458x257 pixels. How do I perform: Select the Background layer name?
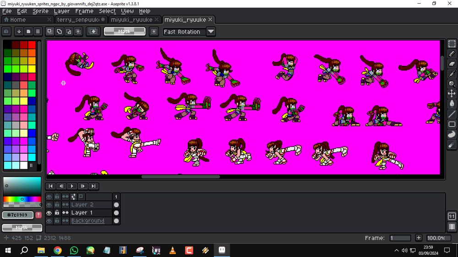tap(88, 221)
